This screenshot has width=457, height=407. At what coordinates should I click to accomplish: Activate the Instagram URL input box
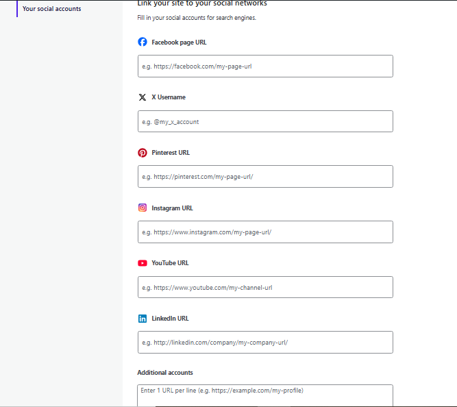[x=265, y=232]
